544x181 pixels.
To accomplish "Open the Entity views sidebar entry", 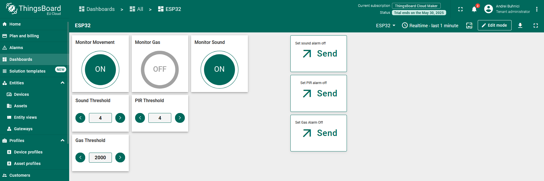I will pos(34,117).
